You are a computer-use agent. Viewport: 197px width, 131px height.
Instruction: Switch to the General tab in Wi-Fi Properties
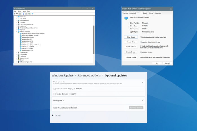click(126, 13)
